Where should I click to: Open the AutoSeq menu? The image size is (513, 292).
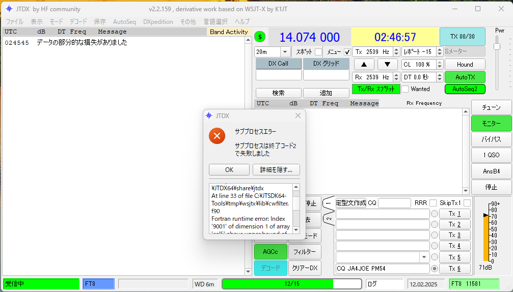(124, 22)
